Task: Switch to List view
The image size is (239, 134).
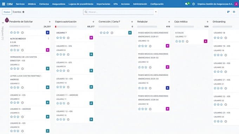Action: [234, 12]
